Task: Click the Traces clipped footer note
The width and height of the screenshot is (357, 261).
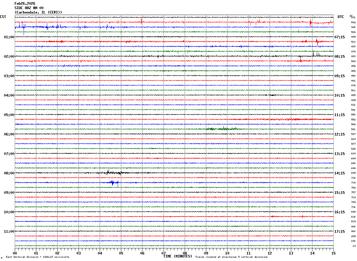Action: click(x=231, y=257)
